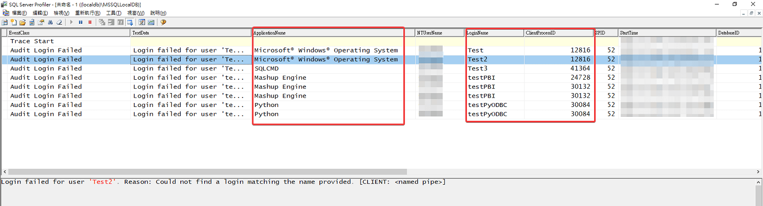The image size is (763, 206).
Task: Click the ApplicationName column header
Action: point(328,33)
